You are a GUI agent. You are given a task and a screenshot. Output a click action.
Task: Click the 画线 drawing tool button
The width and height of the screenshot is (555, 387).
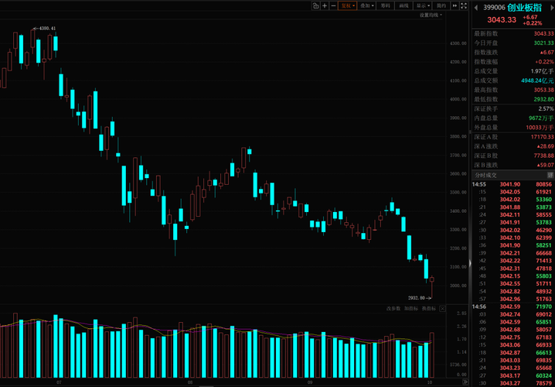(x=403, y=5)
